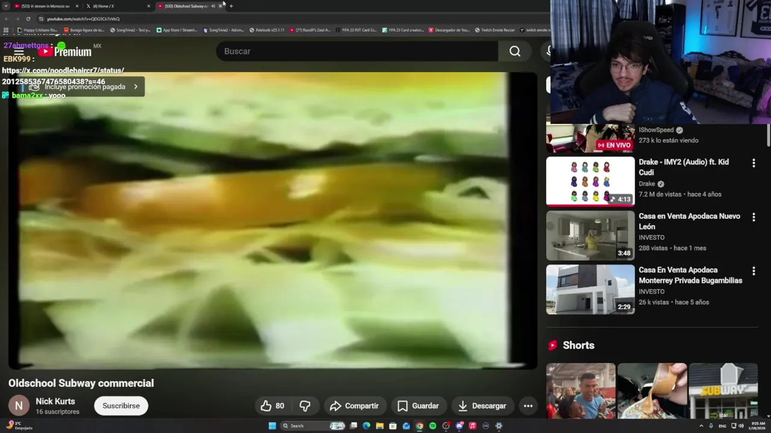This screenshot has height=433, width=771.
Task: Dislike the video with thumbs-down
Action: click(305, 406)
